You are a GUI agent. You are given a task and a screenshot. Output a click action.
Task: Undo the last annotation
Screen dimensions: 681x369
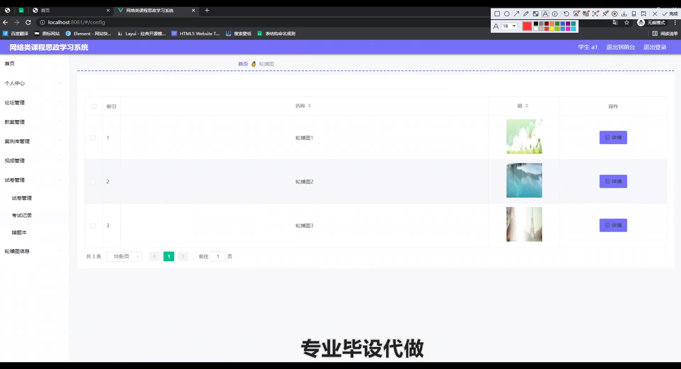click(x=566, y=14)
